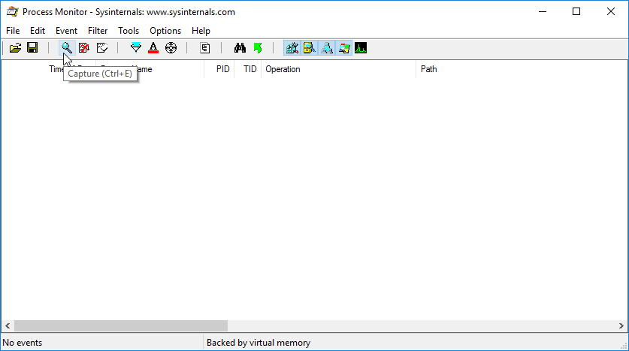The width and height of the screenshot is (629, 351).
Task: Sort by the Operation column header
Action: point(339,69)
